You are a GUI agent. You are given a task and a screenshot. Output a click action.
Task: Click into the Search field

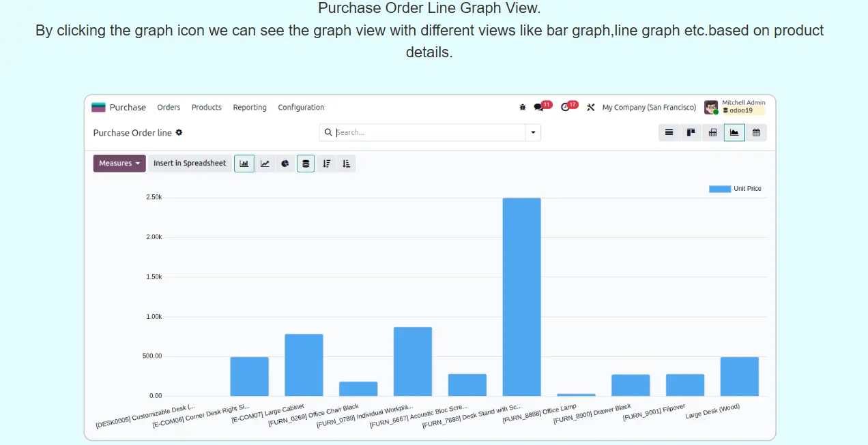(429, 132)
